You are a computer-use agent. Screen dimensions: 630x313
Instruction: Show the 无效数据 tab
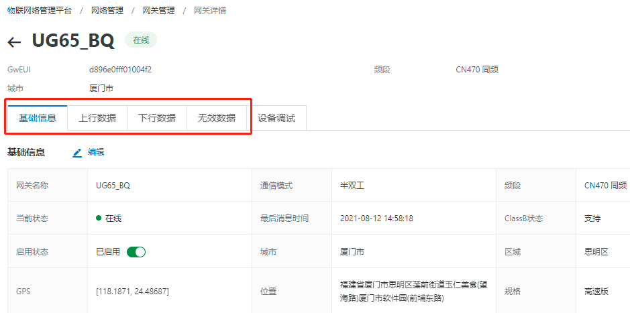coord(217,118)
